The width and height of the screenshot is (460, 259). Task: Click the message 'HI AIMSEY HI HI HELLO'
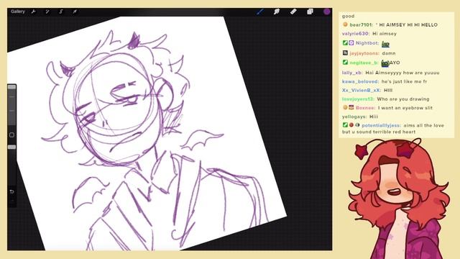(408, 25)
